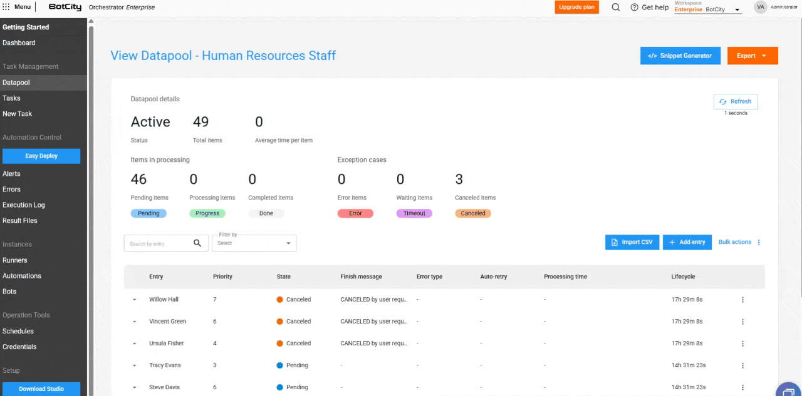Screen dimensions: 802x396
Task: Click the Get help question icon
Action: [634, 8]
